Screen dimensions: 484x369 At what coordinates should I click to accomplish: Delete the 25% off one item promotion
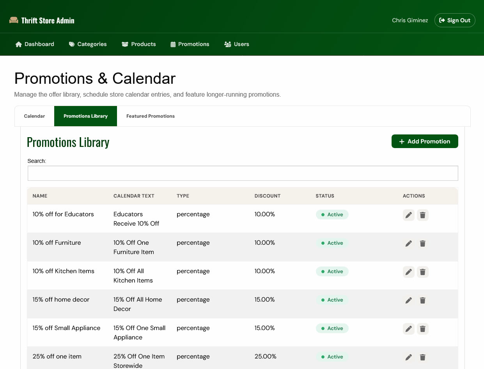tap(423, 357)
